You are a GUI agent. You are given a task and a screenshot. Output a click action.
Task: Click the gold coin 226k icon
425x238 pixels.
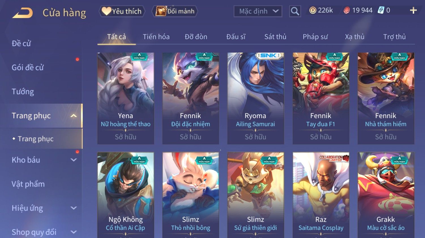pyautogui.click(x=313, y=10)
